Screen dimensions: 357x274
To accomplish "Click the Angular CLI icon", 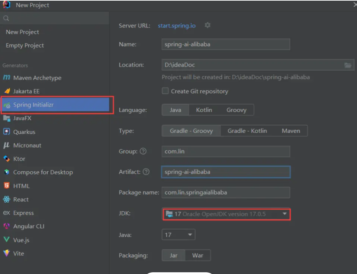I will tap(7, 226).
